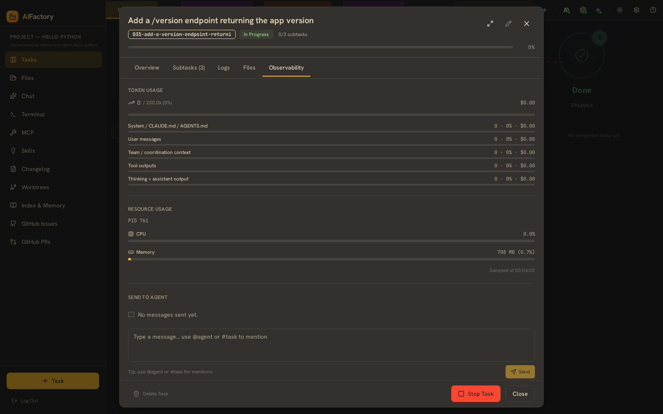Toggle the light/dark theme sun icon

620,10
